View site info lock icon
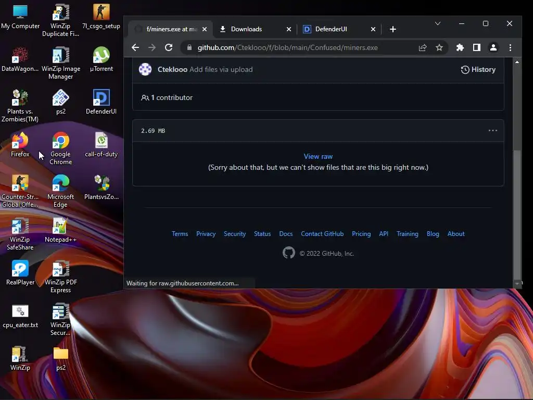The image size is (533, 400). pos(189,47)
